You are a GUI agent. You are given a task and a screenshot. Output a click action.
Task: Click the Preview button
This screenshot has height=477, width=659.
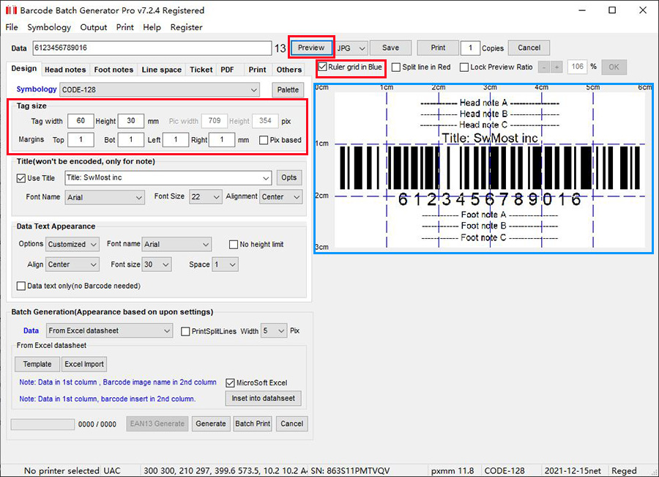[x=311, y=48]
